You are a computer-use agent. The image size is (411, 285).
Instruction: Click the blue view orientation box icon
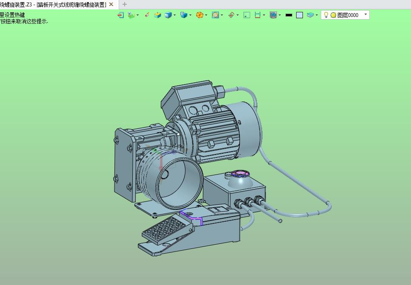point(184,15)
